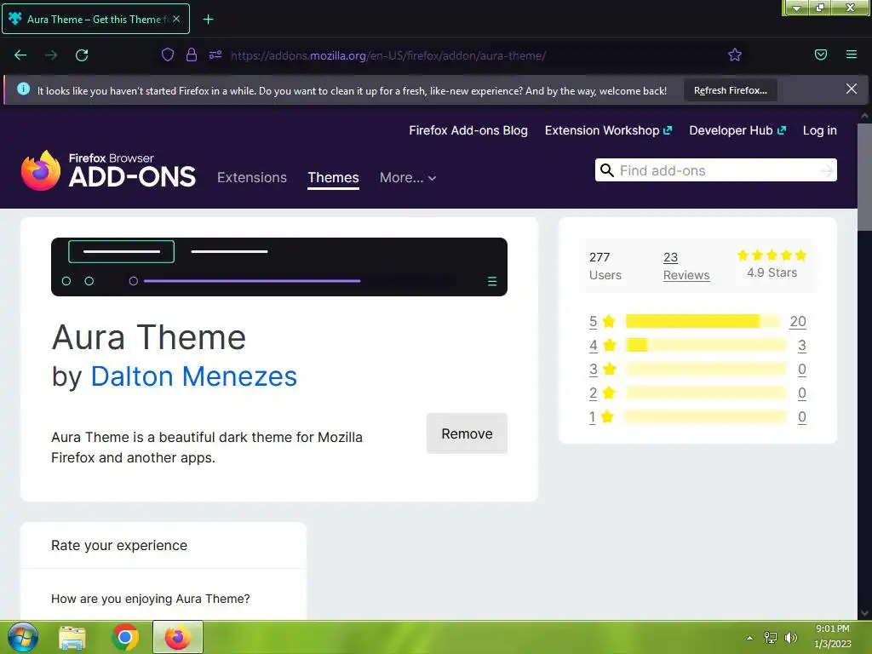Click the "277 Users" count text
This screenshot has width=872, height=654.
(x=605, y=266)
